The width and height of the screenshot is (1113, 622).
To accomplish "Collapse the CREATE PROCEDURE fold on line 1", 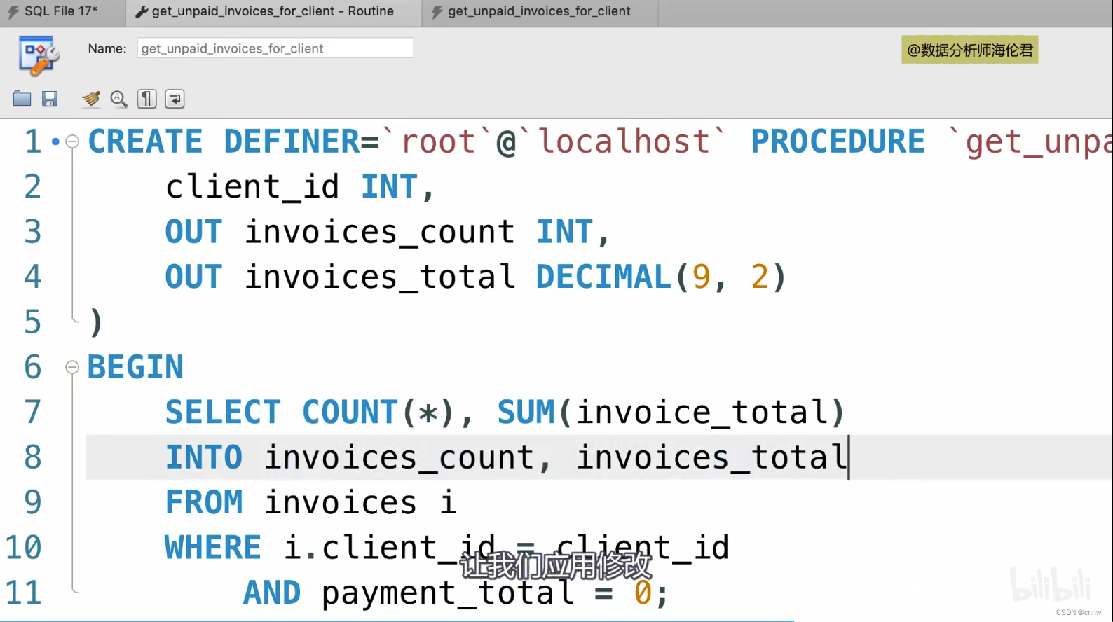I will 71,141.
